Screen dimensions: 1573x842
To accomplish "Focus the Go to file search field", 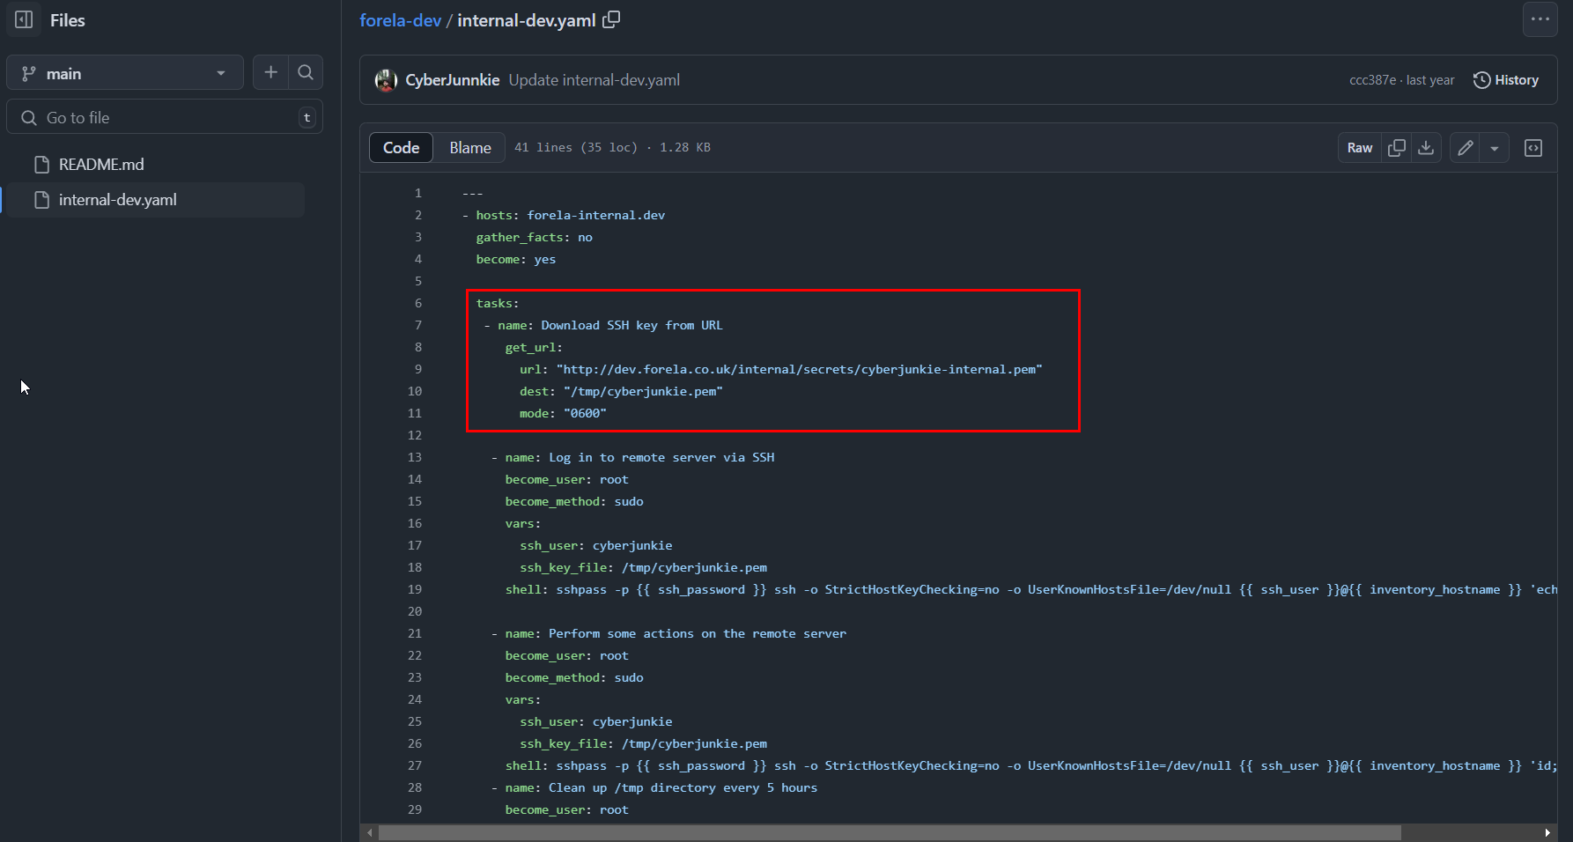I will tap(165, 117).
